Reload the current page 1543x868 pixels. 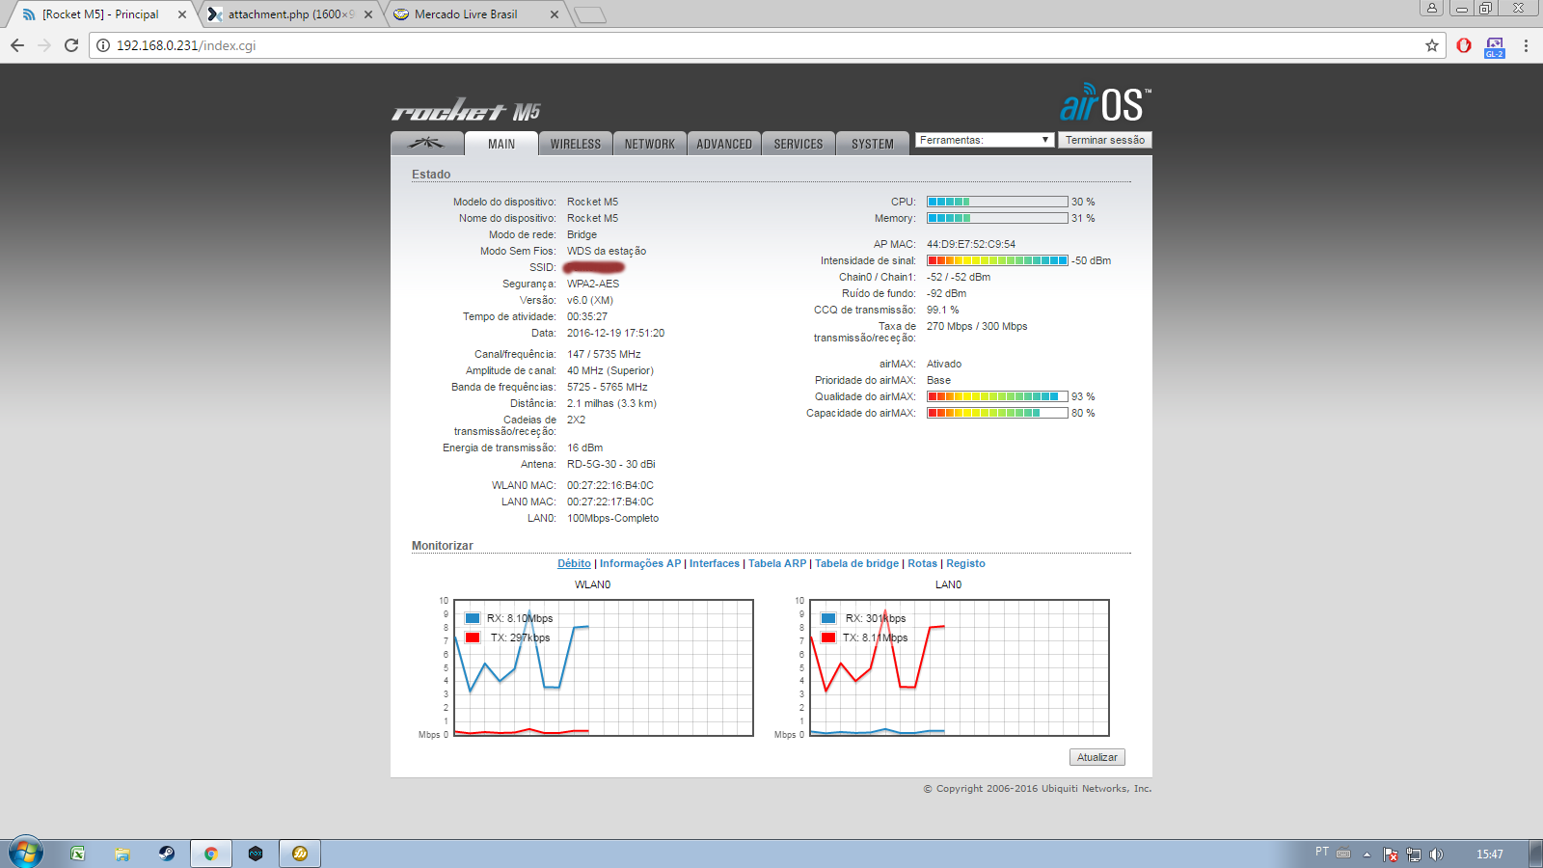click(x=71, y=45)
